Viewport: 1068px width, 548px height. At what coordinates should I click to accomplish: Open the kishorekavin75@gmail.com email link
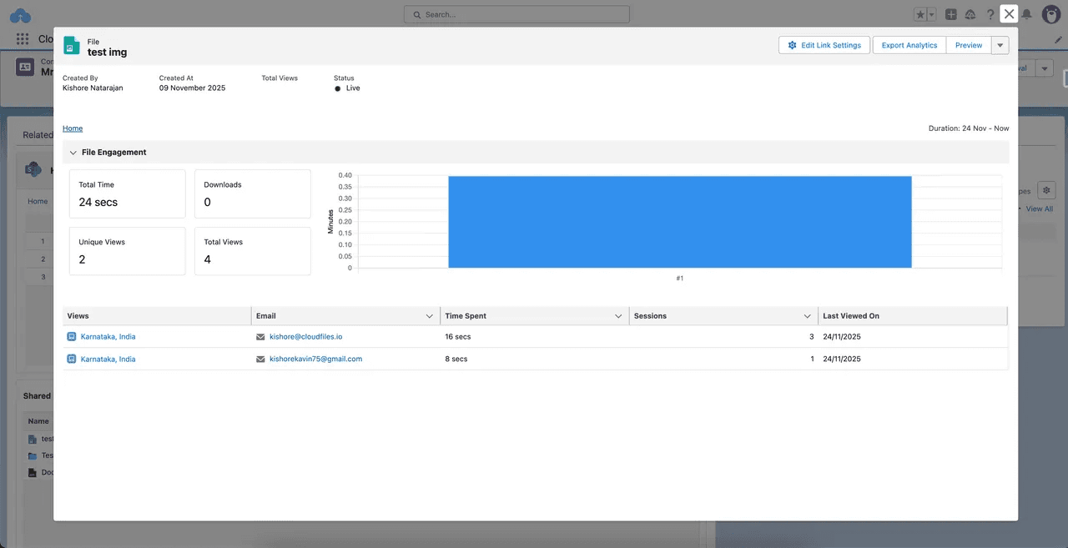pyautogui.click(x=315, y=359)
